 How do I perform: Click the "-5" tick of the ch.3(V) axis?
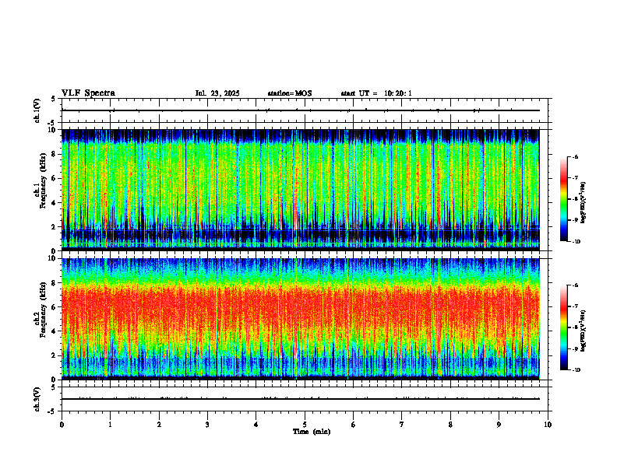(x=52, y=411)
